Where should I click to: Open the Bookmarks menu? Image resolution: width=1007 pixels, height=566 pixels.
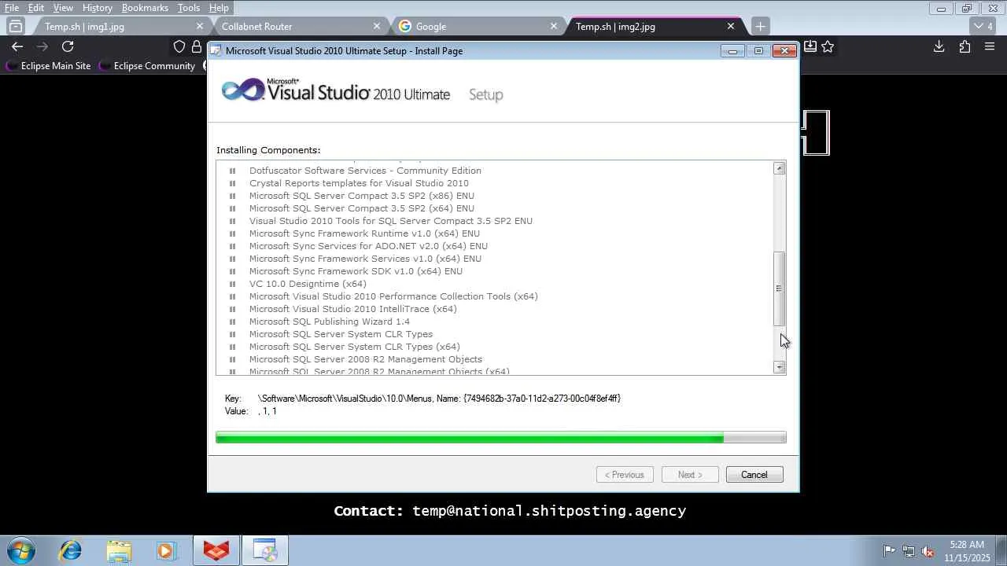[x=145, y=8]
